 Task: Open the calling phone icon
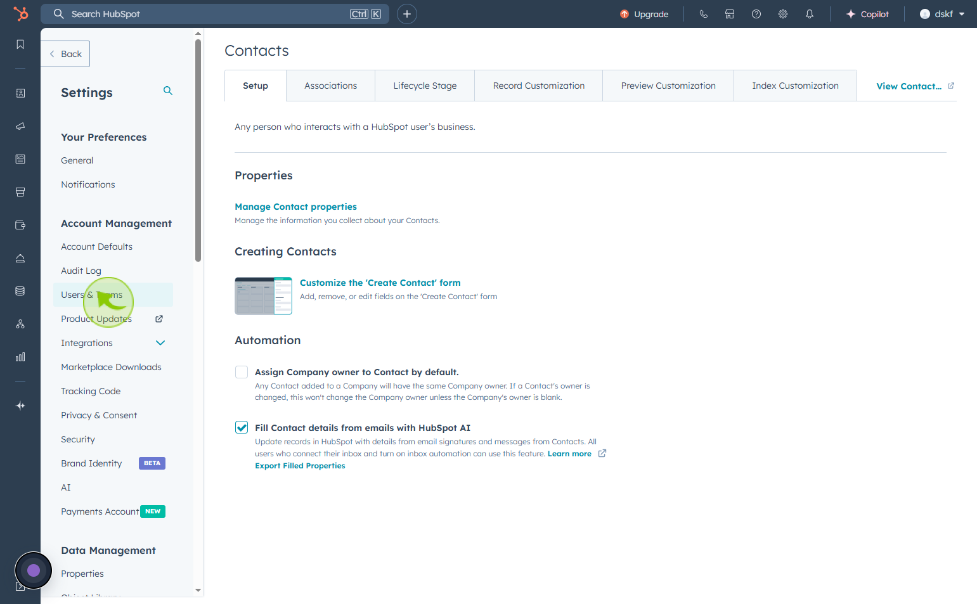click(x=703, y=14)
